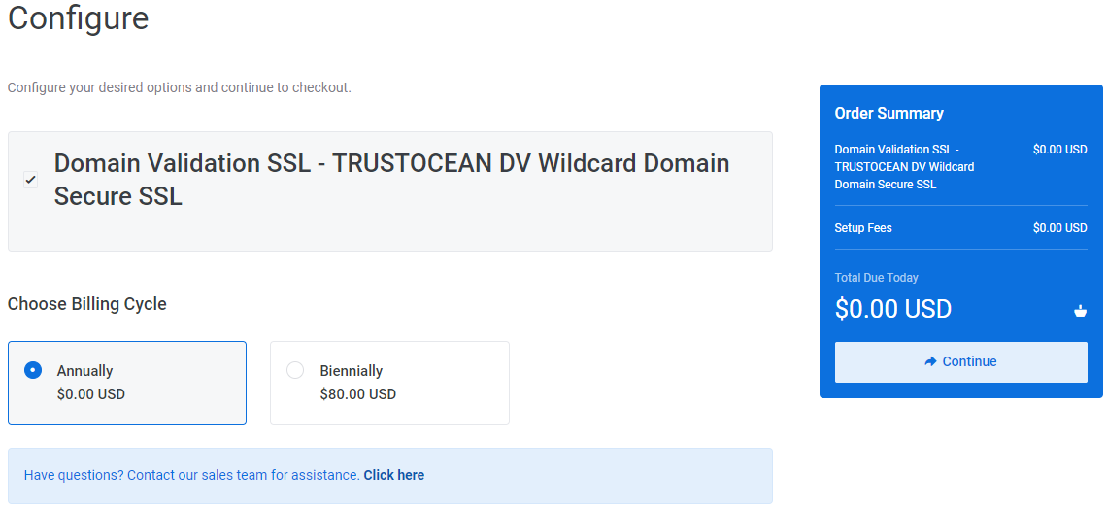The image size is (1107, 510).
Task: Click the Continue button text
Action: click(x=969, y=361)
